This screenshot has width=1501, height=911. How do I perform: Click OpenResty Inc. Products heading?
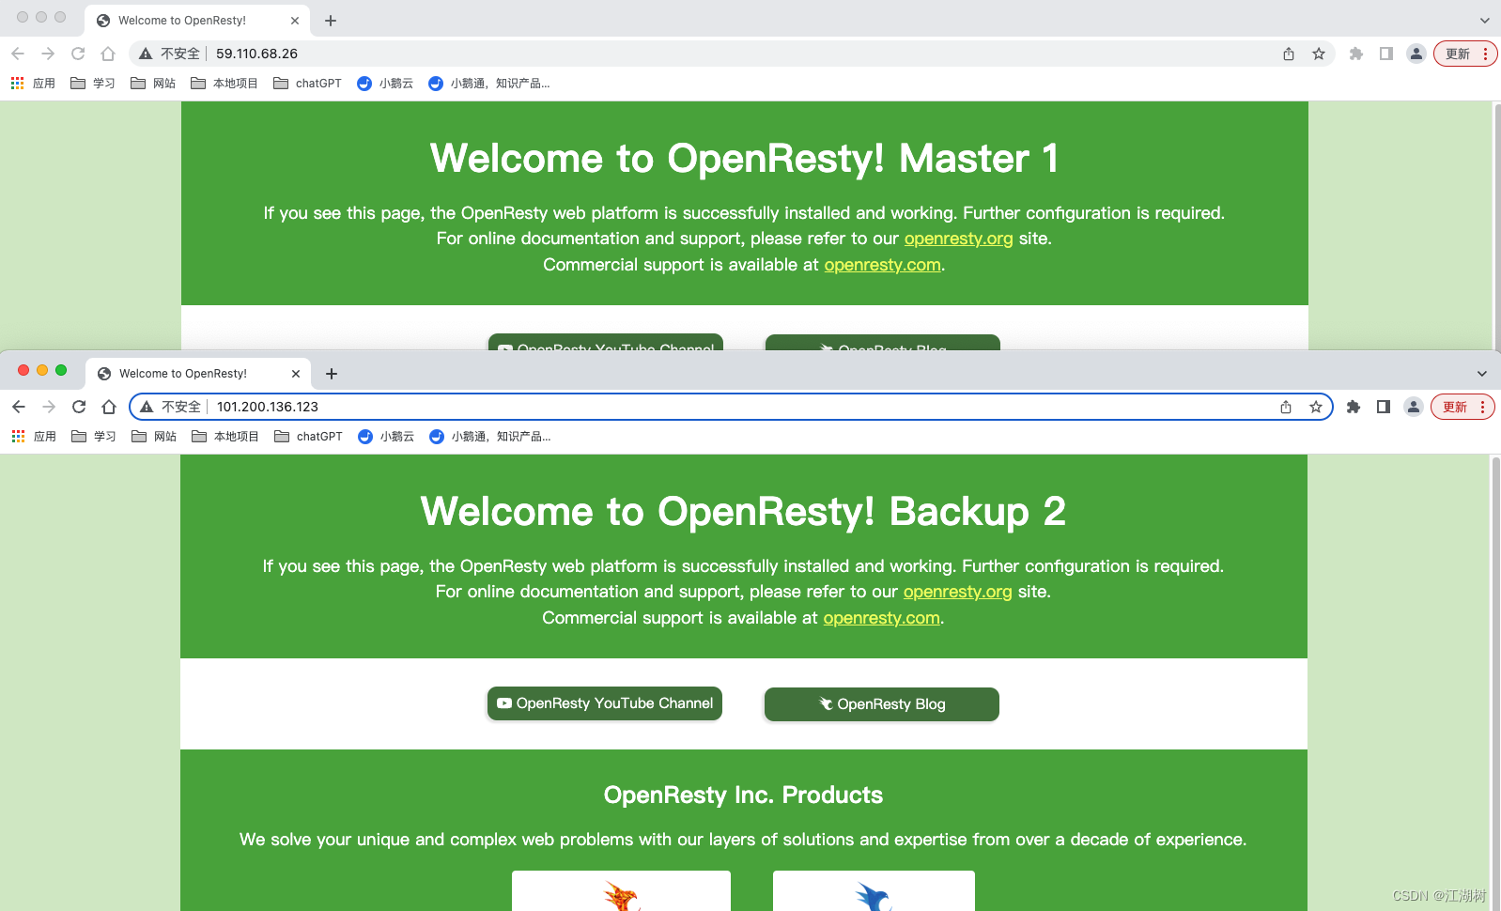(743, 795)
